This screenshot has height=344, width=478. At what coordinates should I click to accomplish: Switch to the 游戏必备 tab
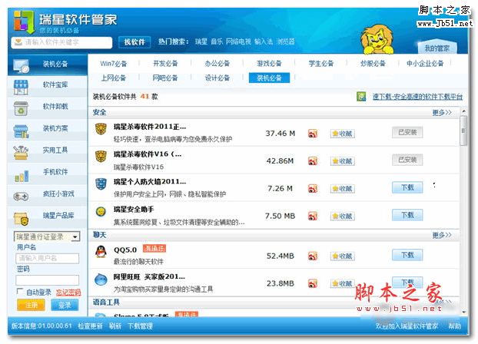coord(269,64)
